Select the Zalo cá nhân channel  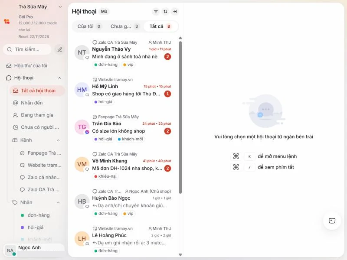(x=40, y=177)
